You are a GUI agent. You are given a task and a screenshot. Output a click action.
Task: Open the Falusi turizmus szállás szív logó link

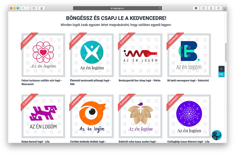pyautogui.click(x=42, y=82)
